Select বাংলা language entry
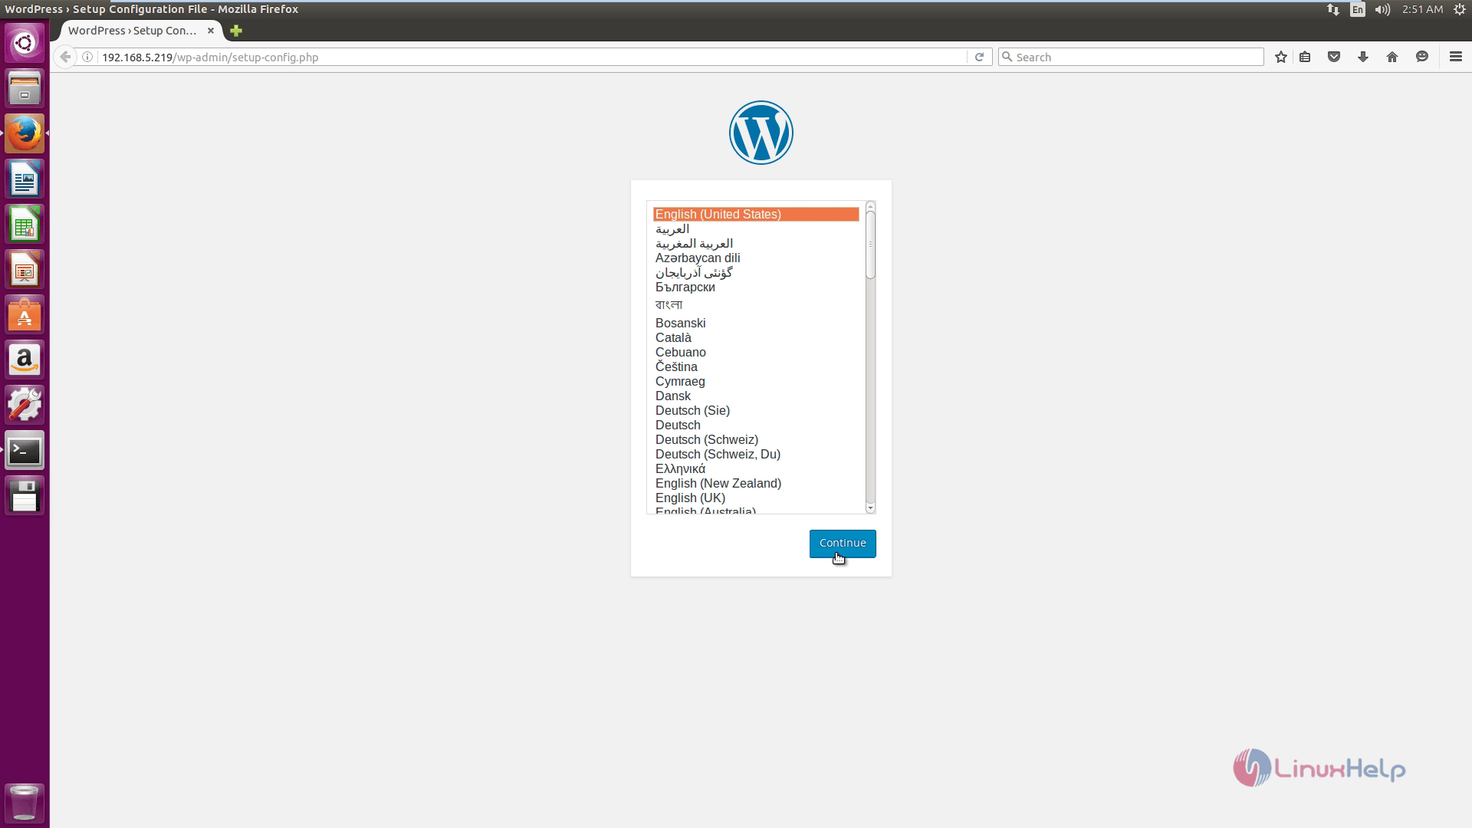1472x828 pixels. pos(756,305)
